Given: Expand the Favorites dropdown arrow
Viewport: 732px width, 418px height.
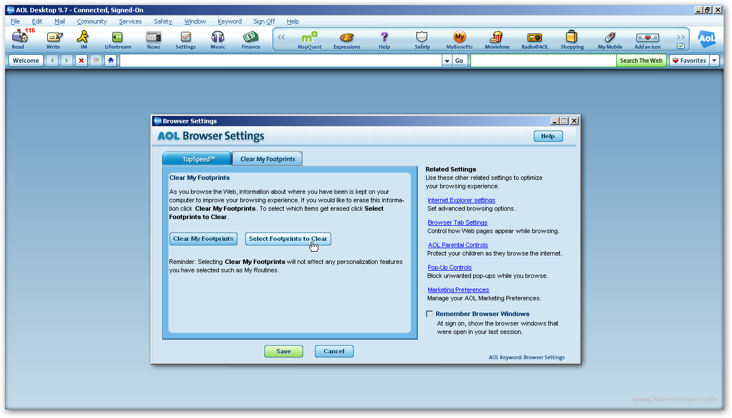Looking at the screenshot, I should (x=714, y=61).
